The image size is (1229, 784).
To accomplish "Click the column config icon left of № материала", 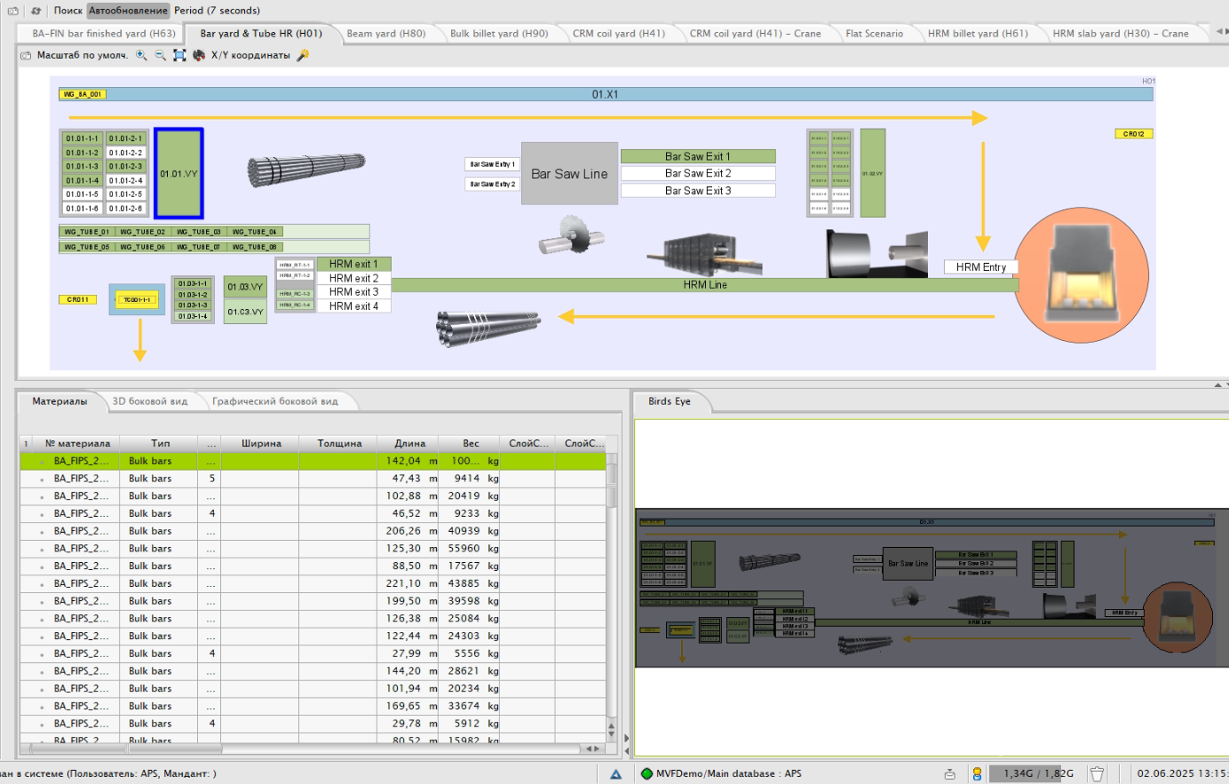I will pos(26,443).
